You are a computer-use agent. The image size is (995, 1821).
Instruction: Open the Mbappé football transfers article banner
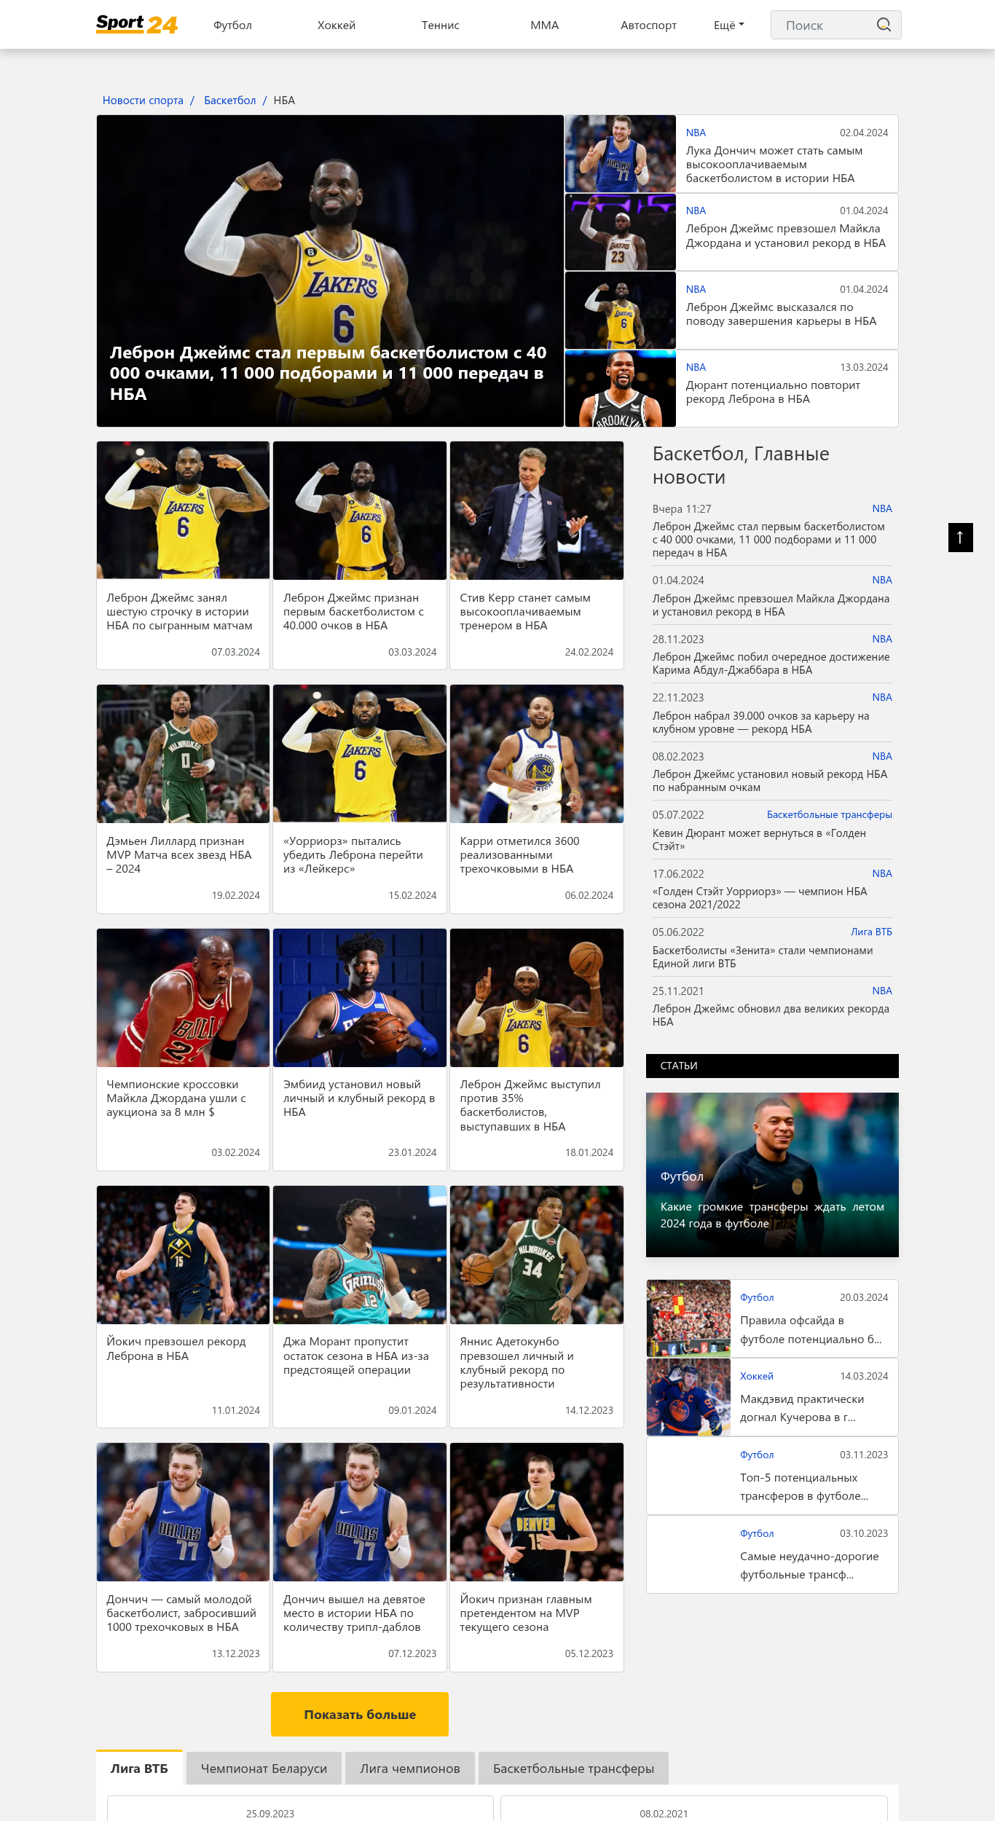771,1174
